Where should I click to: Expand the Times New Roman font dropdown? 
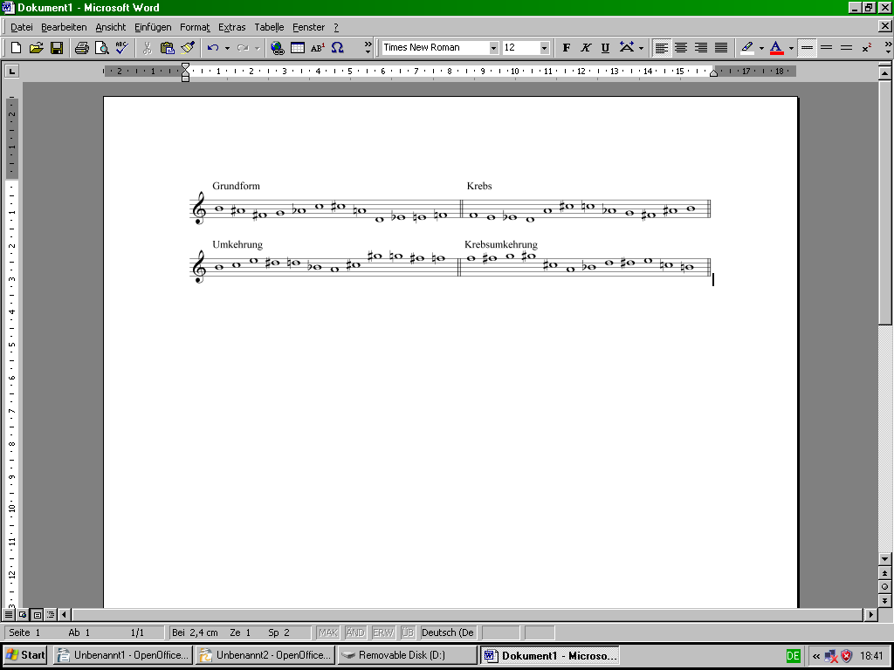pyautogui.click(x=493, y=48)
